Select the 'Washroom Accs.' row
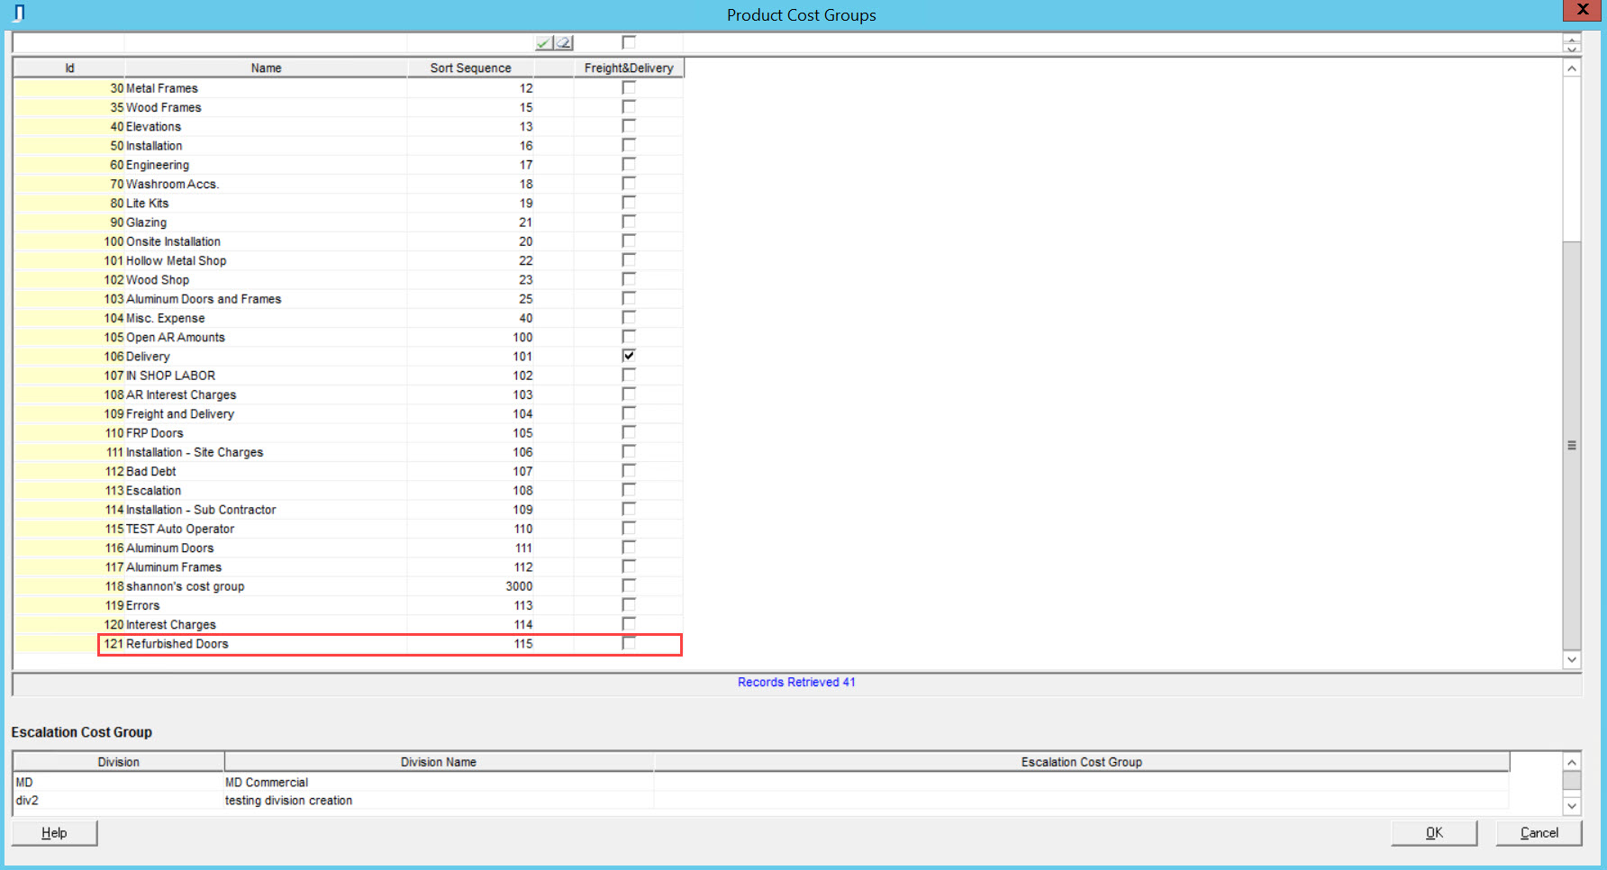1607x870 pixels. (x=348, y=184)
